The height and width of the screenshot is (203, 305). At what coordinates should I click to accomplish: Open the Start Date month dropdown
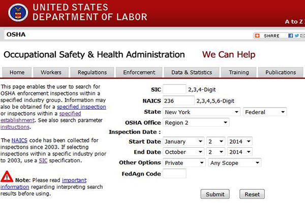[184, 142]
